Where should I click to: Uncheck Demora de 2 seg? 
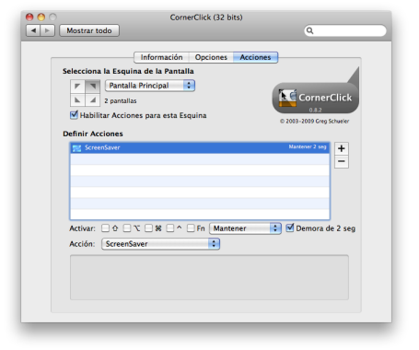coord(290,227)
